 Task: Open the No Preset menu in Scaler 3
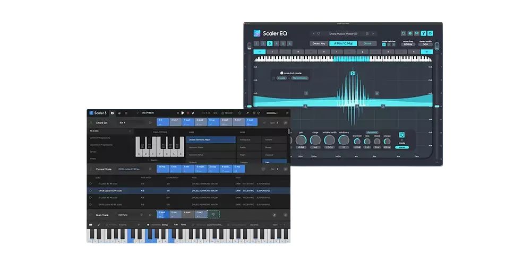(x=148, y=113)
